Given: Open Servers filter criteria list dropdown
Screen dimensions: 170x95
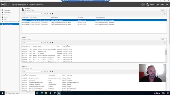Looking at the screenshot, I should pos(46,13).
